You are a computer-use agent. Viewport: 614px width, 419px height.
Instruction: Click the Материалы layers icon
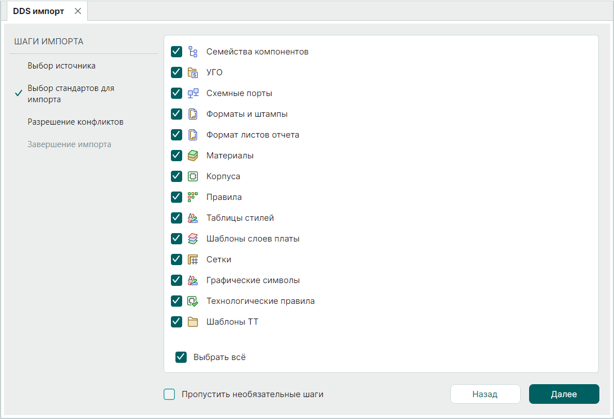[x=193, y=156]
